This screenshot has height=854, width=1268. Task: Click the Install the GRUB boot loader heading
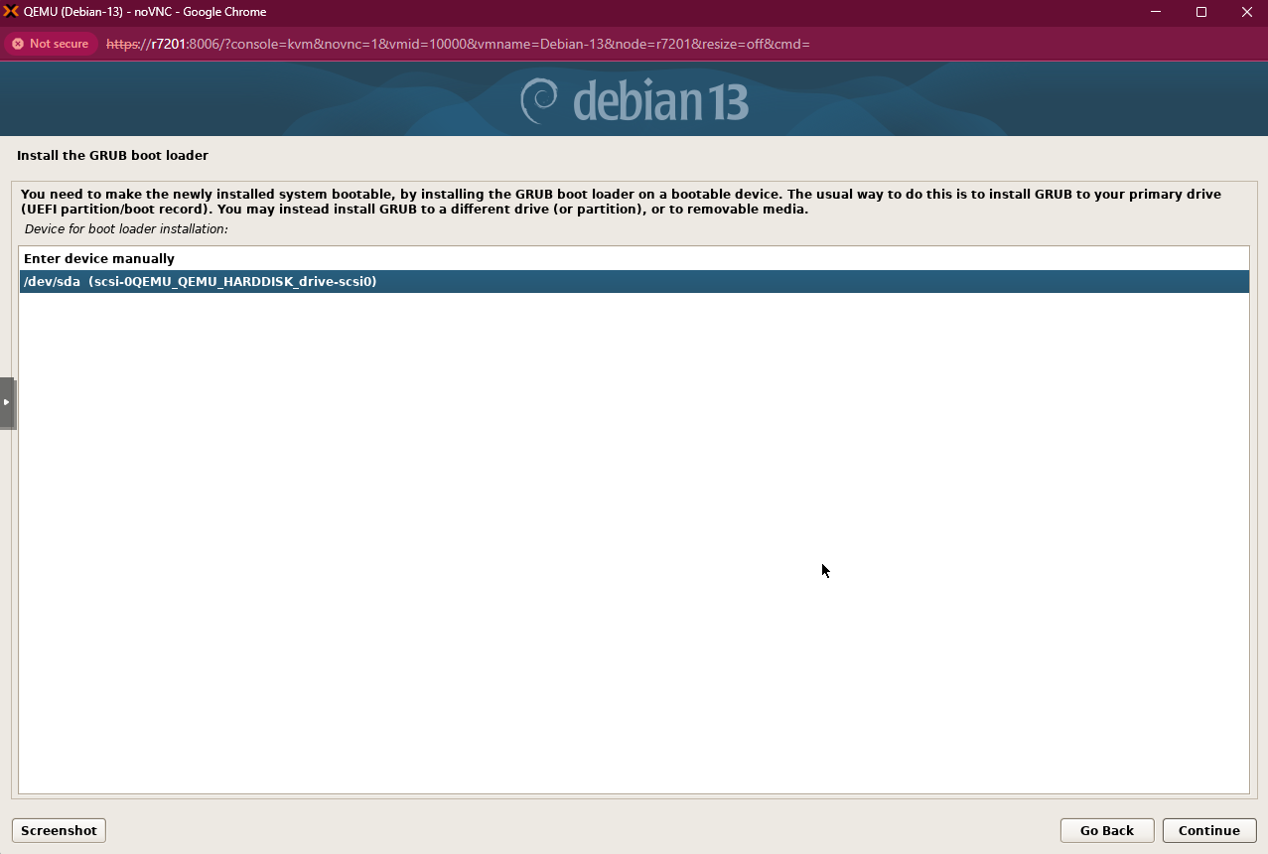pyautogui.click(x=112, y=156)
